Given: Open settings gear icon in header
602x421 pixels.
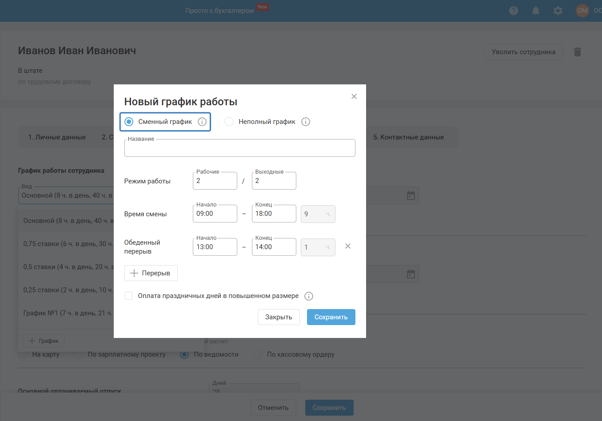Looking at the screenshot, I should 558,11.
